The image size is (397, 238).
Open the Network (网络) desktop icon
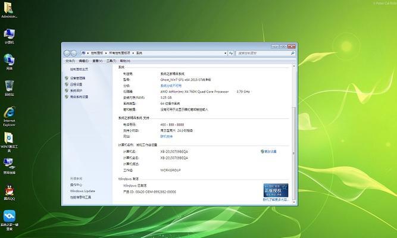point(9,62)
